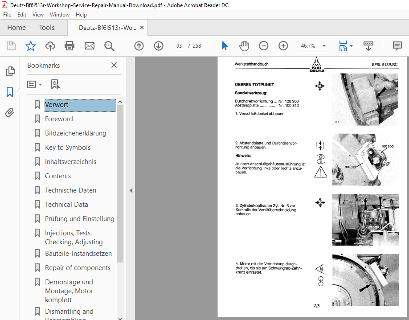Open the File menu
409x320 pixels.
coord(7,15)
